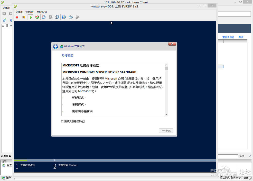Click the license text scroll up arrow
The width and height of the screenshot is (253, 181).
pos(166,65)
